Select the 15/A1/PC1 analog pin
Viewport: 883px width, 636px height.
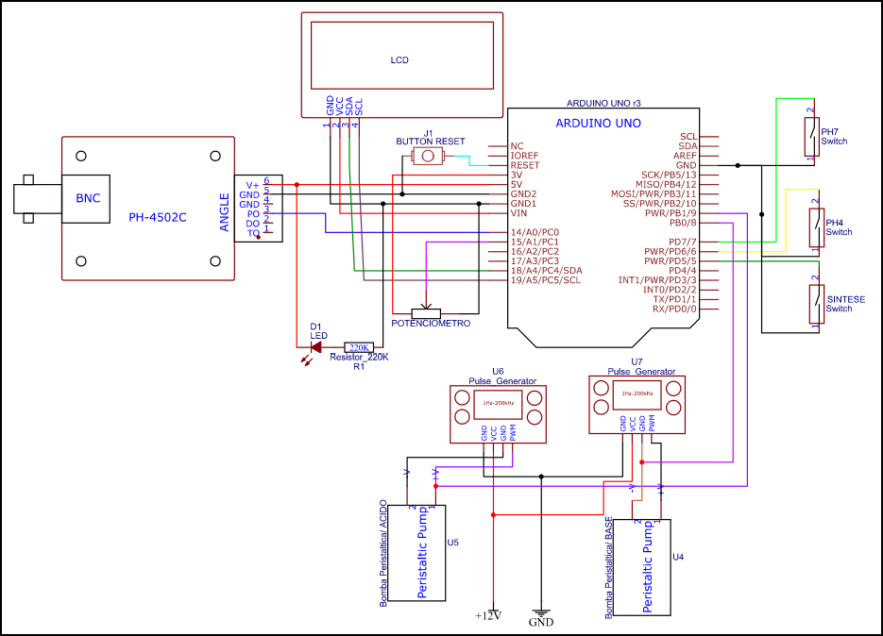[535, 242]
